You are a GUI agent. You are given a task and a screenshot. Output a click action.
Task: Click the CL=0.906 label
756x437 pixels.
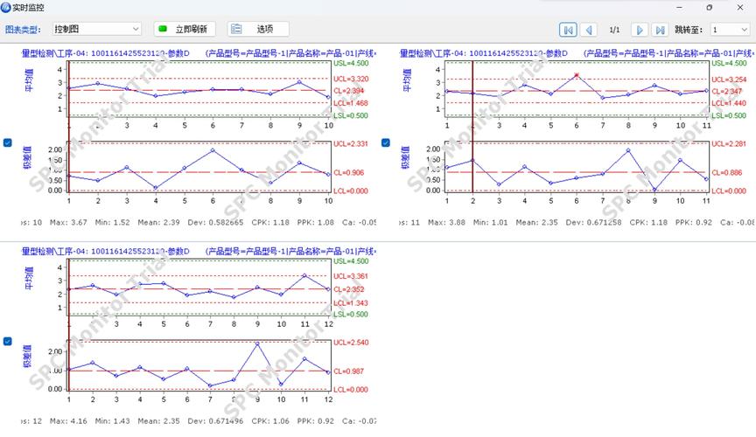click(x=349, y=172)
